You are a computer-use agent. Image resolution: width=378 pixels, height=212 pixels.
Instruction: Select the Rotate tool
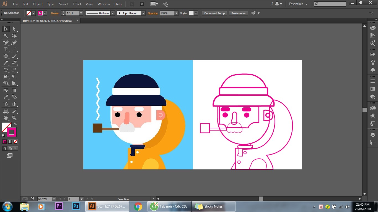(6, 70)
